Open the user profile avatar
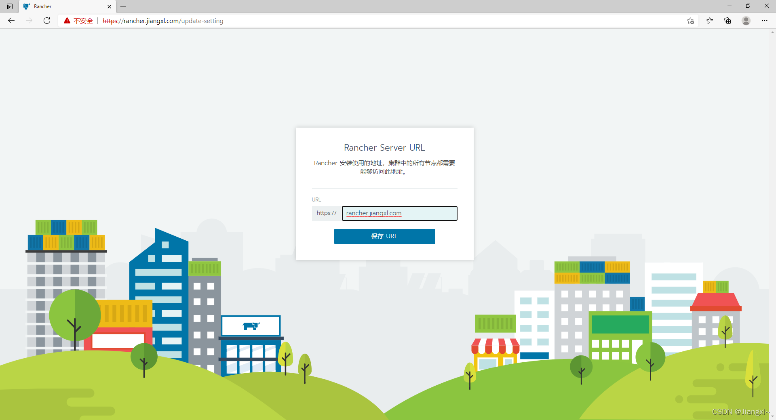The image size is (776, 420). point(746,21)
